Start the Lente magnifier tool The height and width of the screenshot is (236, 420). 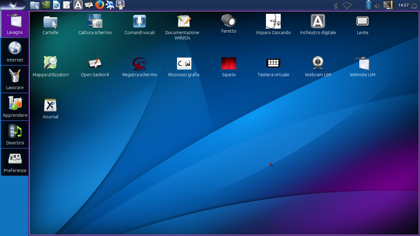pyautogui.click(x=363, y=22)
